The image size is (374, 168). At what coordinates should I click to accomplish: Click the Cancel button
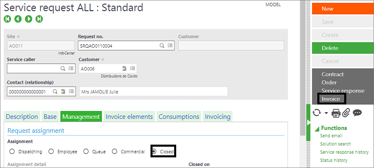point(343,61)
